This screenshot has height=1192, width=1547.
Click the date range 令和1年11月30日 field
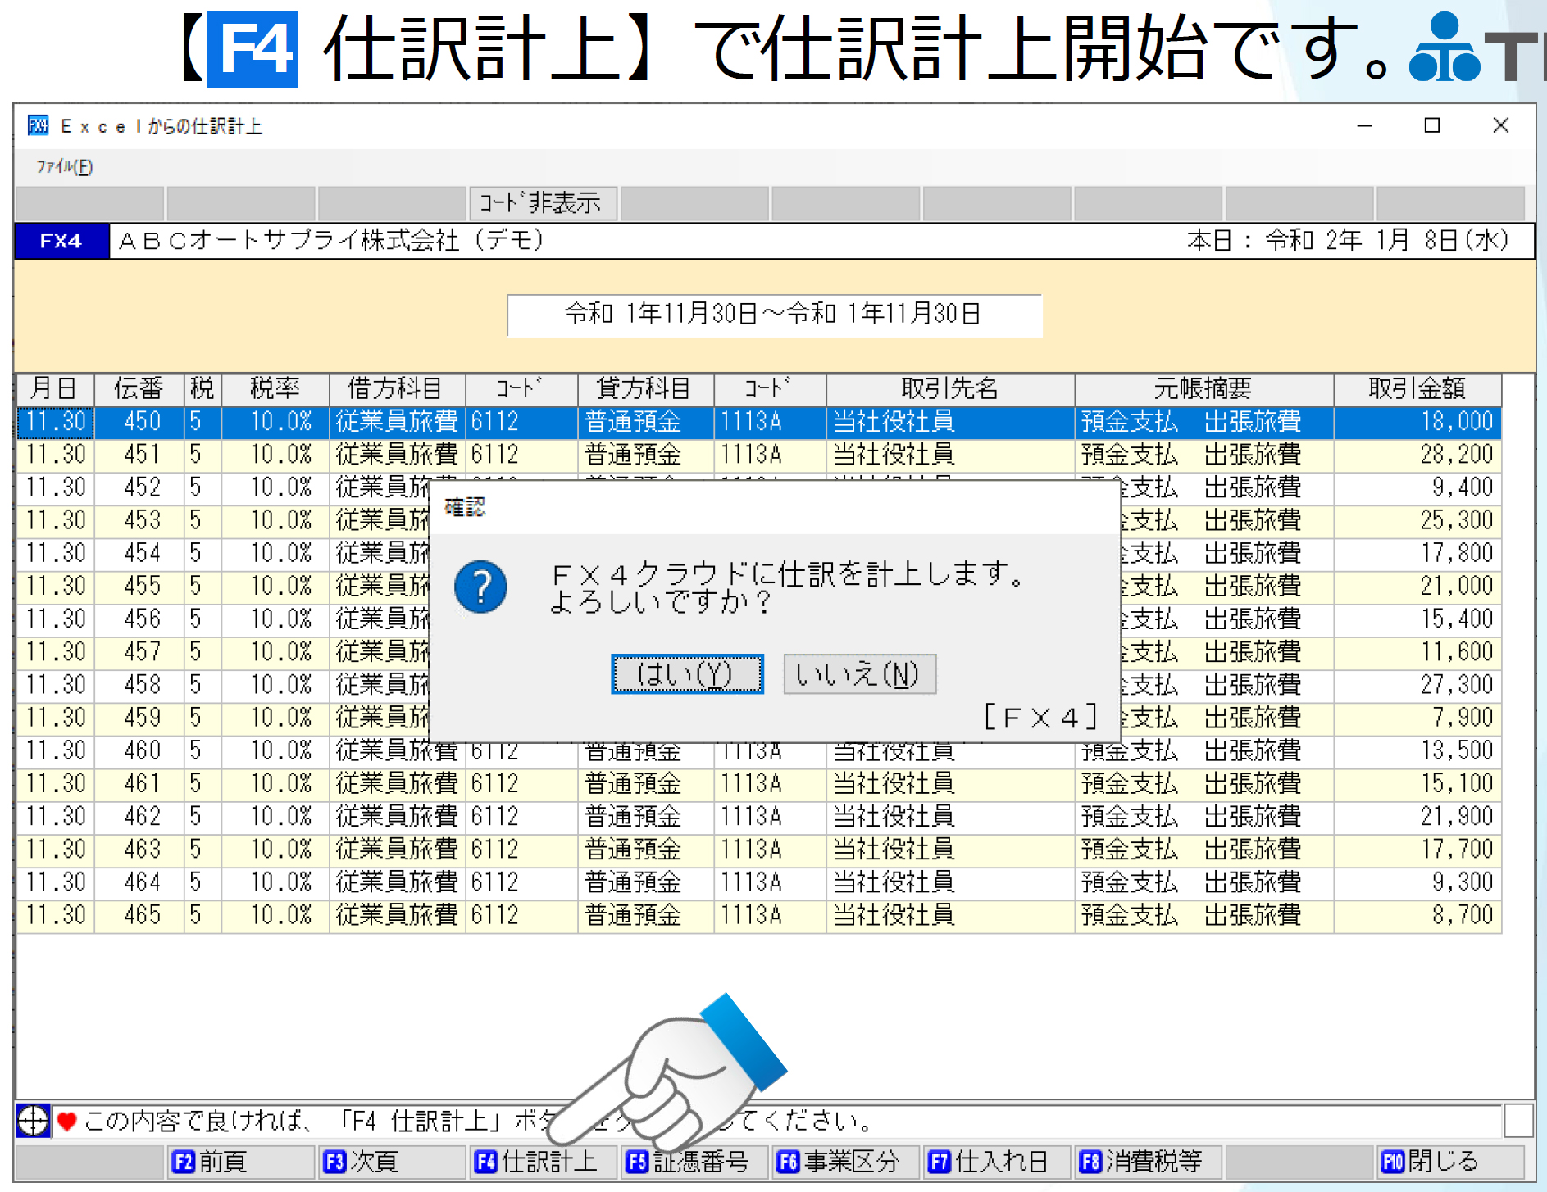pyautogui.click(x=773, y=313)
